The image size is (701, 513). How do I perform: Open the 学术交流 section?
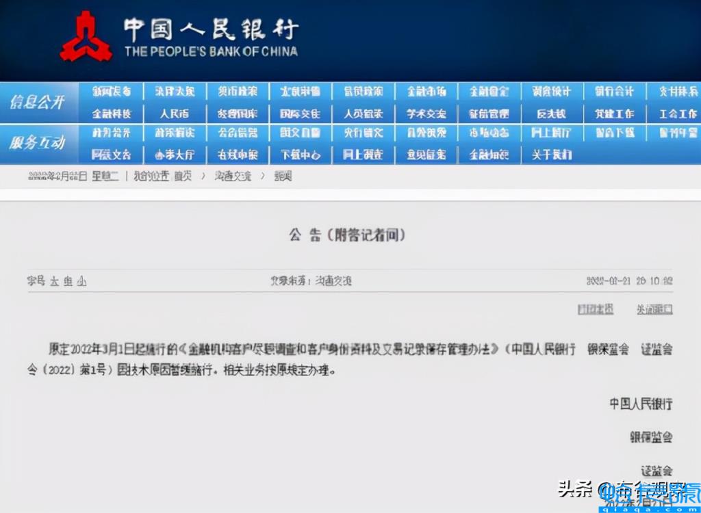(426, 114)
